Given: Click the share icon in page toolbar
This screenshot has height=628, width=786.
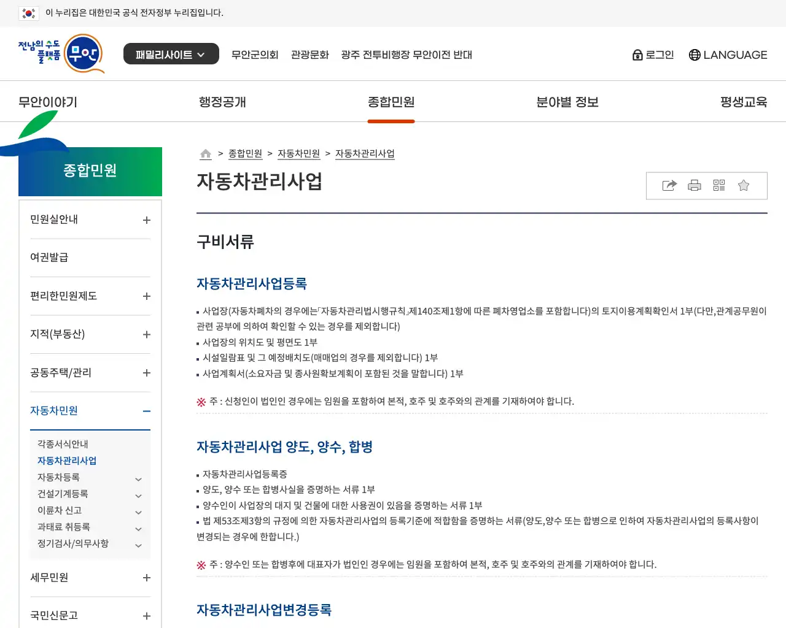Looking at the screenshot, I should [x=669, y=186].
